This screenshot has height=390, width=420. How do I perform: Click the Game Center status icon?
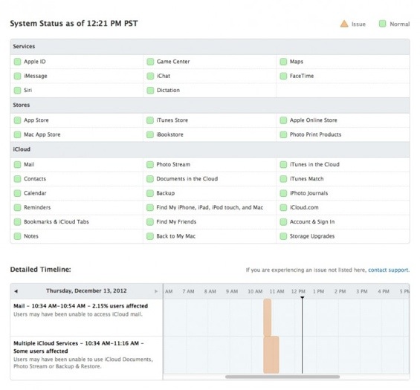click(x=150, y=62)
